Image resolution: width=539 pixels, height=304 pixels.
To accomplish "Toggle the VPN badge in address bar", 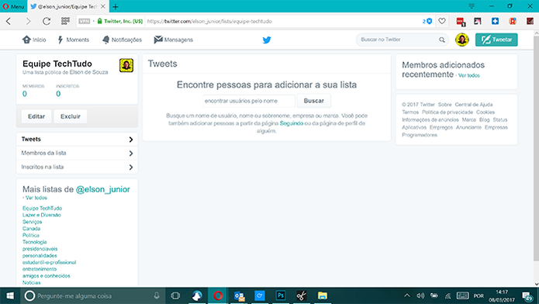I will coord(85,21).
